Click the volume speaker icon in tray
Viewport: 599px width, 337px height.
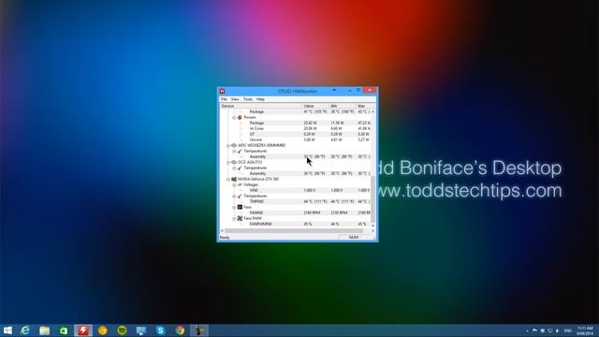(x=558, y=330)
